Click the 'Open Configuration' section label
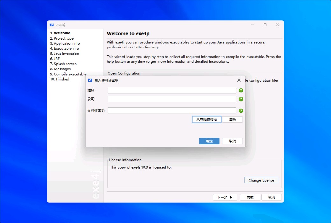331x223 pixels. point(124,73)
